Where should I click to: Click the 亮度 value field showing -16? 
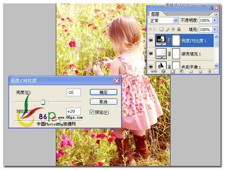[74, 92]
